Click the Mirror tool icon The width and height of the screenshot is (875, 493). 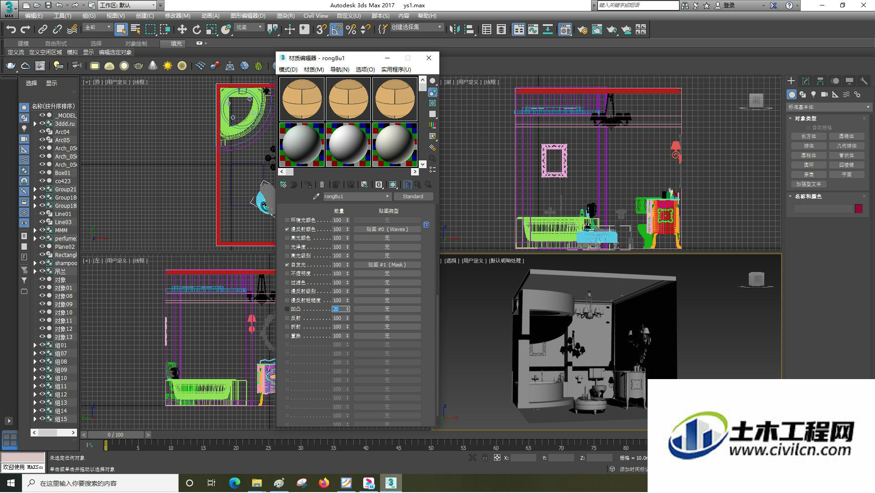click(x=454, y=30)
